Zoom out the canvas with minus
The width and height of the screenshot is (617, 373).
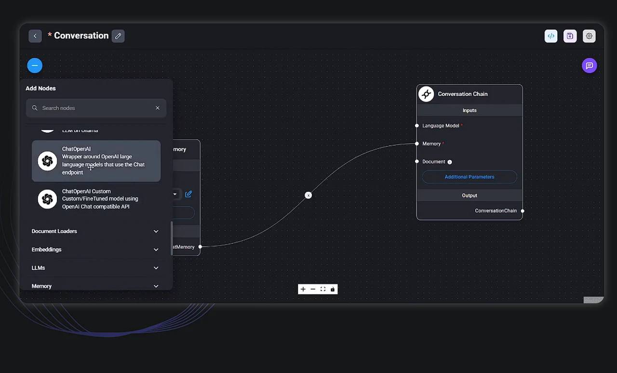313,289
